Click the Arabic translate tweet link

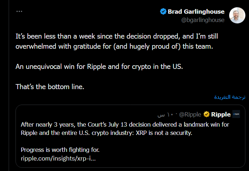click(230, 97)
